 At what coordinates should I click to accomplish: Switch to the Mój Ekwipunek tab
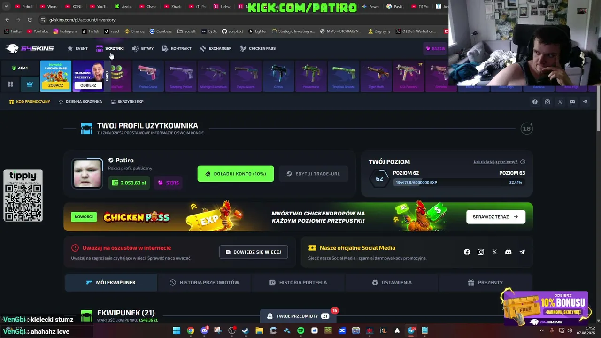pyautogui.click(x=111, y=283)
